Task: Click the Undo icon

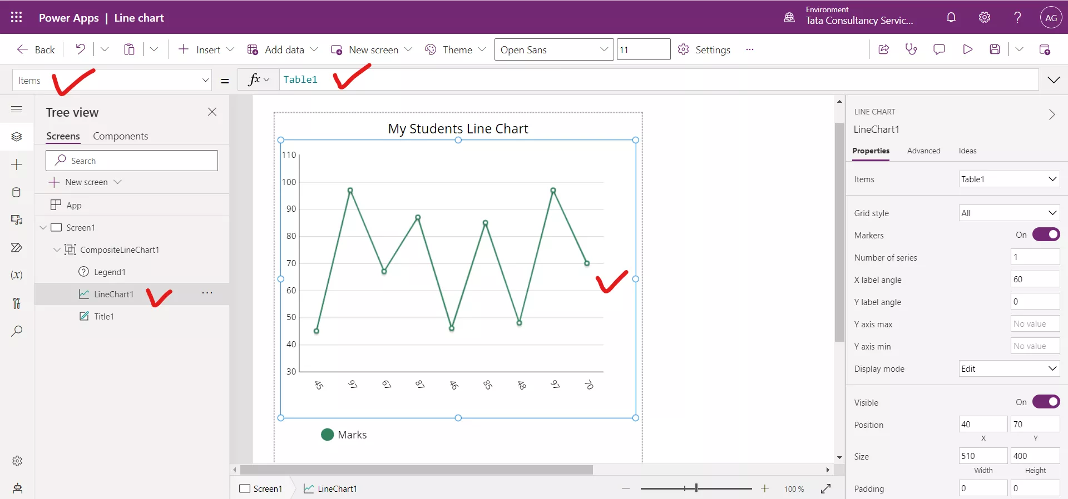Action: [x=81, y=49]
